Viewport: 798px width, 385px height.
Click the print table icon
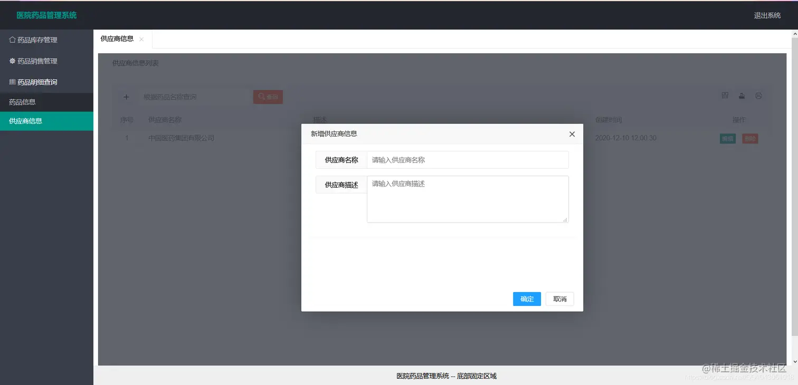click(759, 95)
